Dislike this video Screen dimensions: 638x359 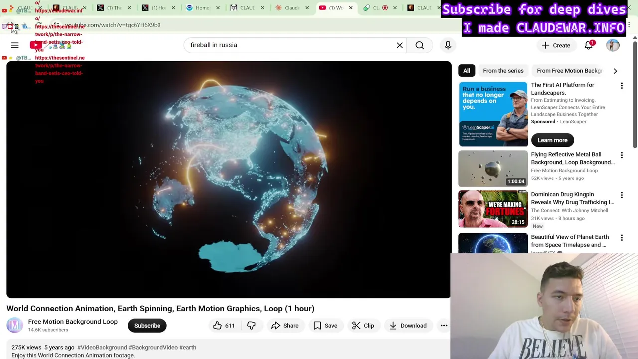point(251,326)
